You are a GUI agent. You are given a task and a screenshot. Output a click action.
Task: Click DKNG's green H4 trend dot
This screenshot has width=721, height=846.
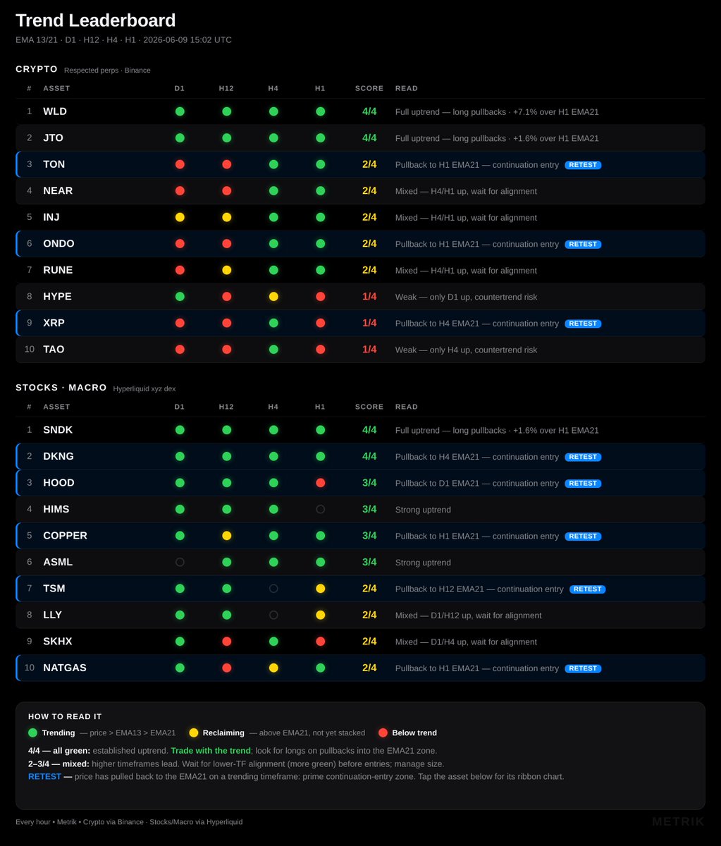pyautogui.click(x=273, y=456)
